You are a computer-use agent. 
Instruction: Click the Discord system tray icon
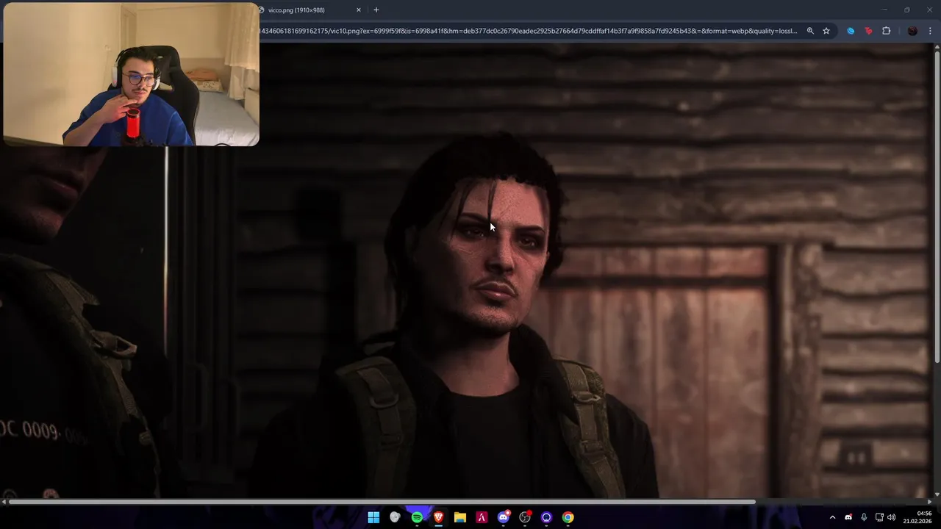click(x=848, y=517)
